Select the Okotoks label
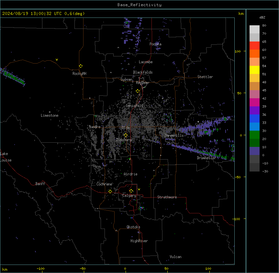 click(133, 227)
